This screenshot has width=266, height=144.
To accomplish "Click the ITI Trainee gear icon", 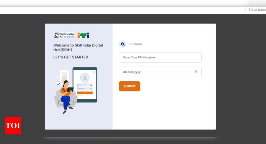I will tap(123, 44).
